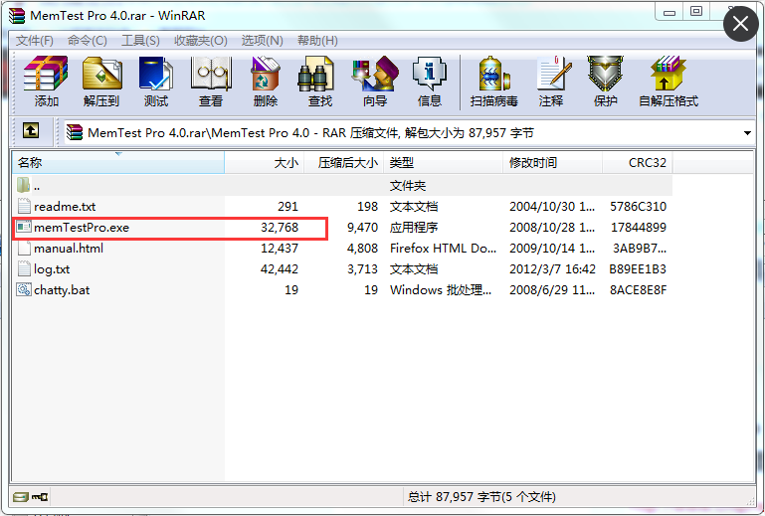Click the readme.txt file icon
The width and height of the screenshot is (765, 516).
coord(24,207)
